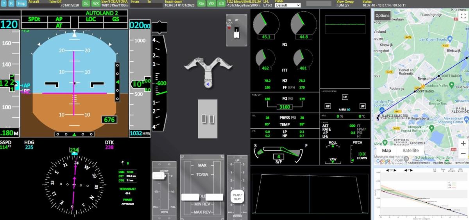469x220 pixels.
Task: Toggle the speed brake lever handle
Action: point(159,177)
